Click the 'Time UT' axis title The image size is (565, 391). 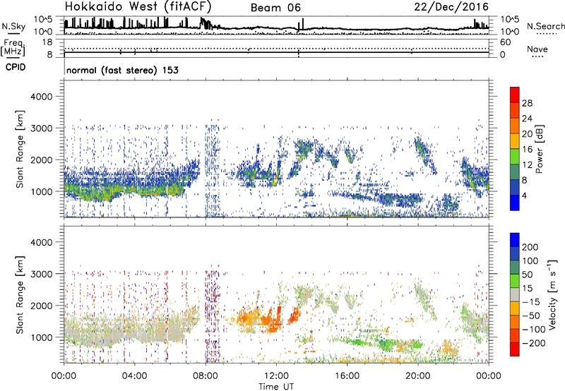[x=276, y=387]
